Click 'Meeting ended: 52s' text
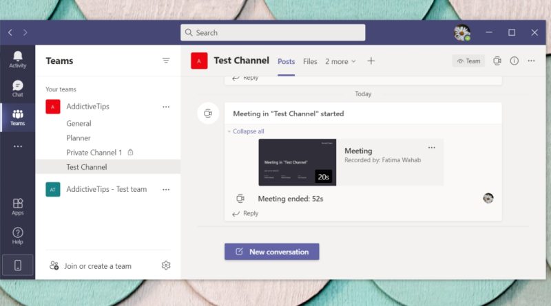 [291, 199]
